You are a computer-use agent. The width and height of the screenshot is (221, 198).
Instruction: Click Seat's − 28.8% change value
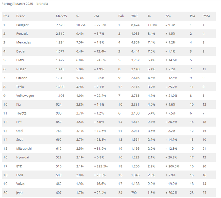[x=100, y=140]
